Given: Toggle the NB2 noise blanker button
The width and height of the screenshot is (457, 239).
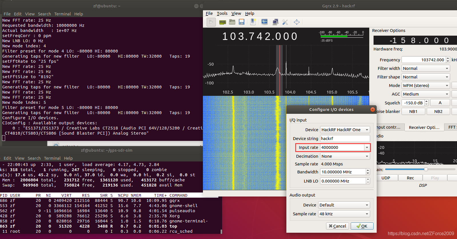Looking at the screenshot, I should coord(438,112).
